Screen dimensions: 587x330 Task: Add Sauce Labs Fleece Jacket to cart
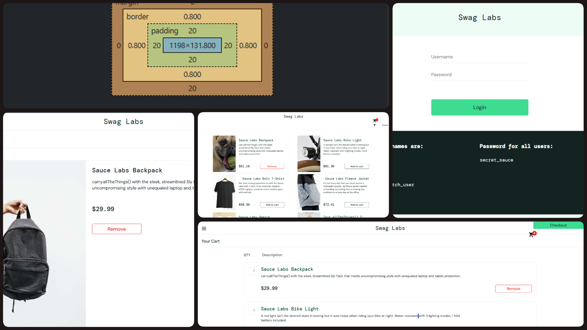click(x=356, y=205)
